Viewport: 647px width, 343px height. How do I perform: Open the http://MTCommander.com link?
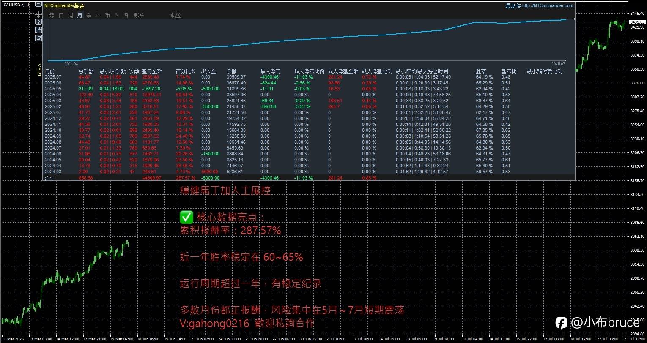pos(548,5)
